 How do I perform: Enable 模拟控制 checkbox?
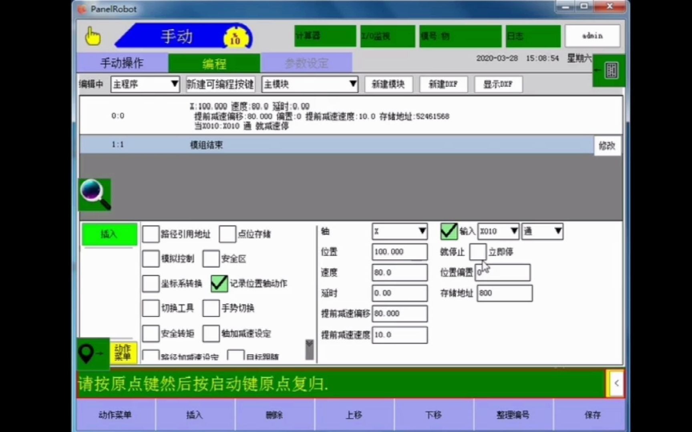(x=151, y=259)
